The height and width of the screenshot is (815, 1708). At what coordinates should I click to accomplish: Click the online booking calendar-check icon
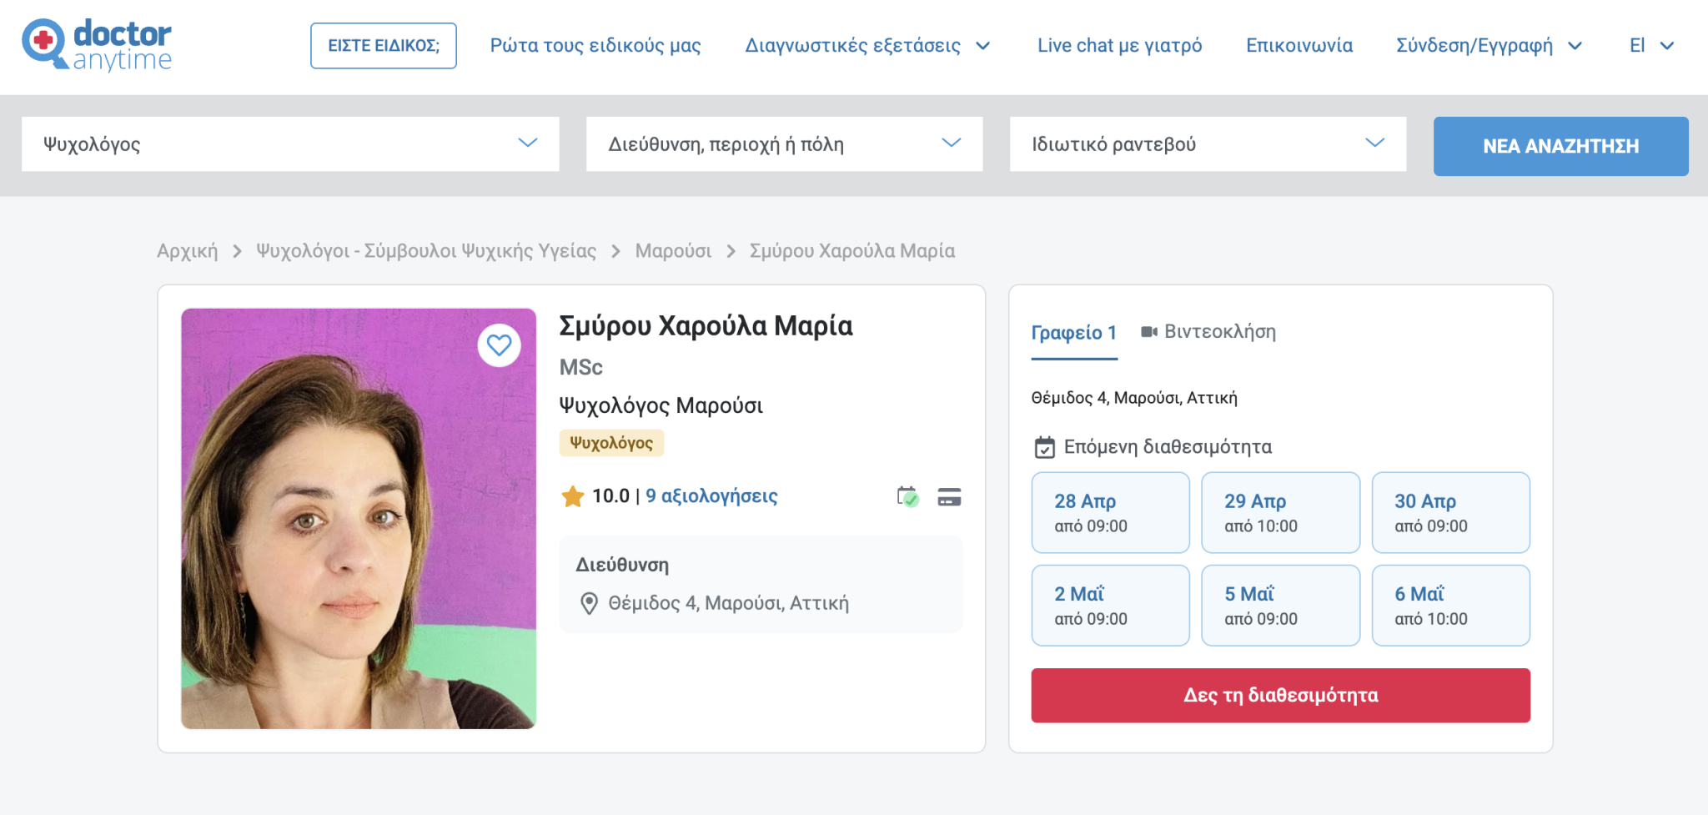(907, 497)
